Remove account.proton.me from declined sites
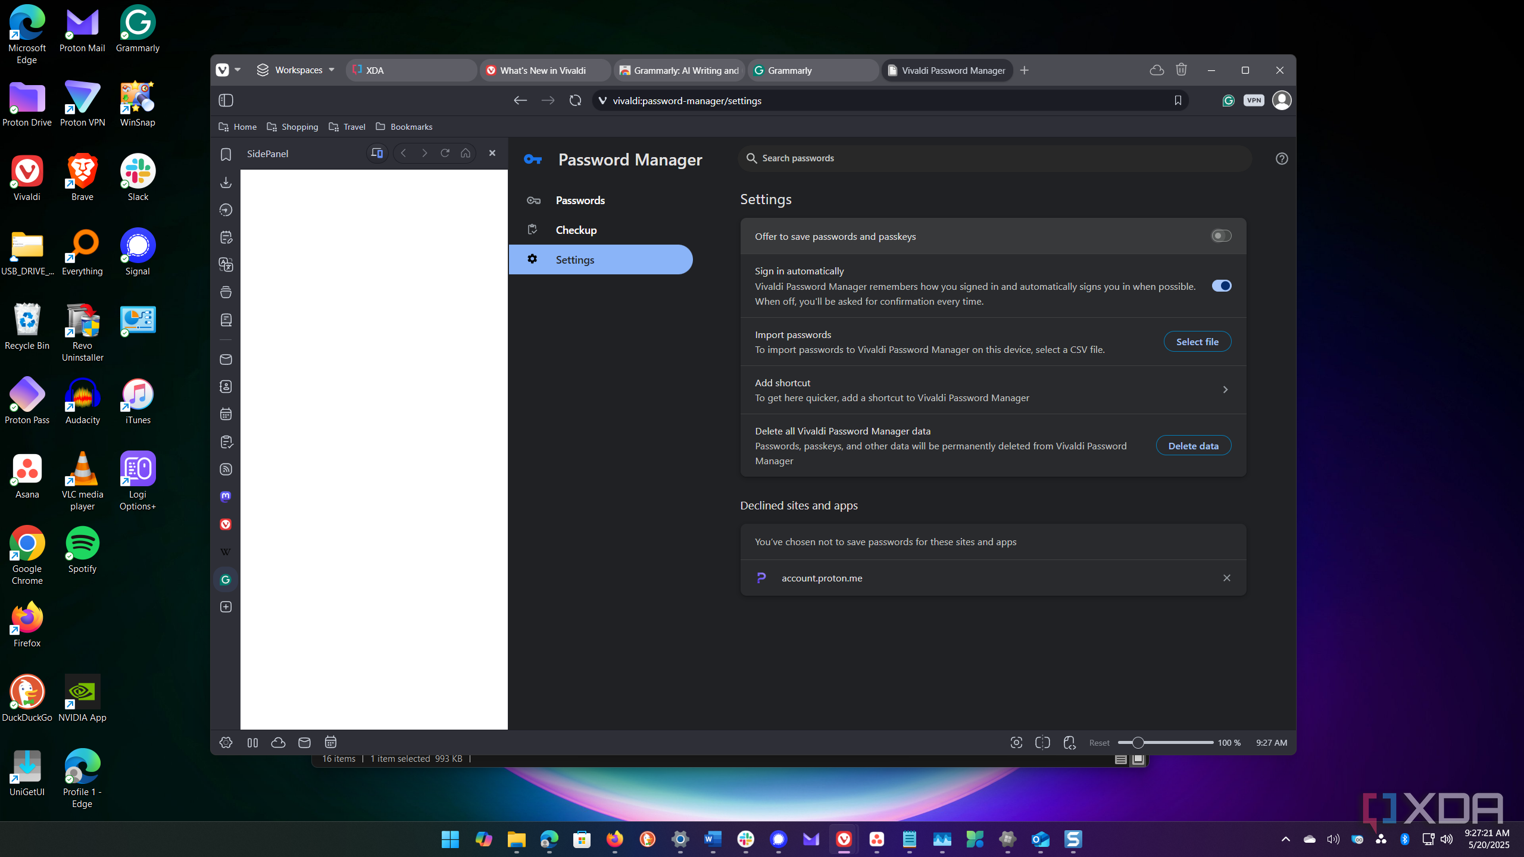Viewport: 1524px width, 857px height. (1226, 578)
